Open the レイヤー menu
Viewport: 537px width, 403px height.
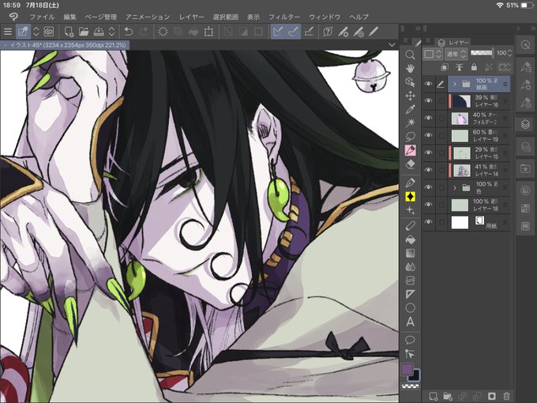191,17
